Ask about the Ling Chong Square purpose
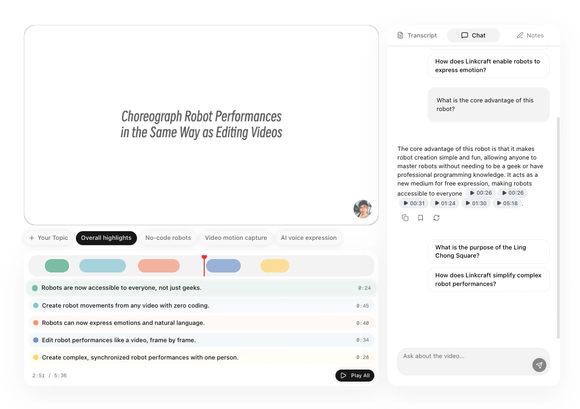Screen dimensions: 580x409 [488, 251]
